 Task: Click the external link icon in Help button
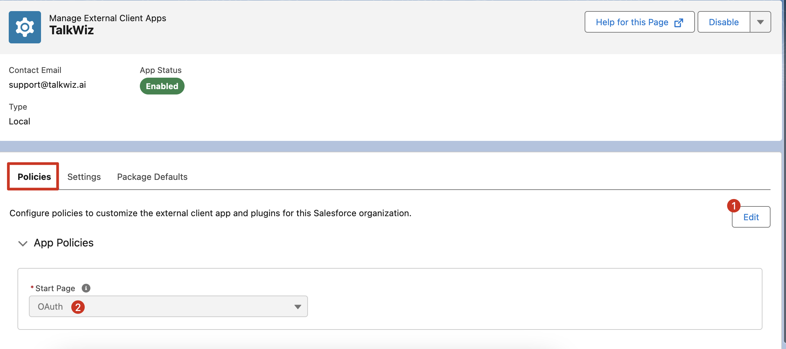(x=679, y=23)
